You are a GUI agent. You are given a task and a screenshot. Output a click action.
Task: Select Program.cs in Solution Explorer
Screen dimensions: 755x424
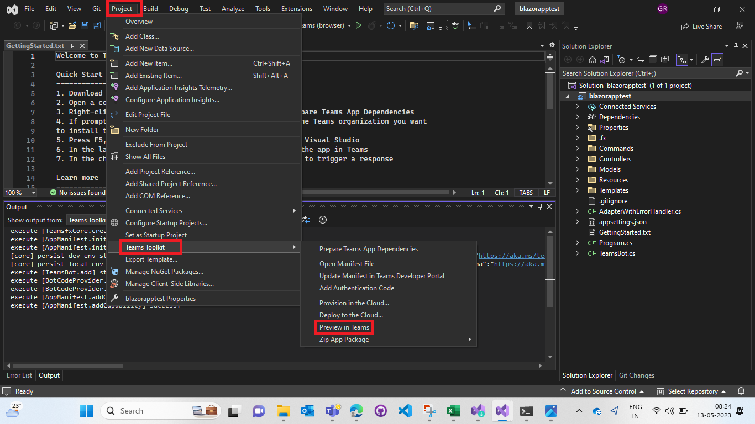616,243
